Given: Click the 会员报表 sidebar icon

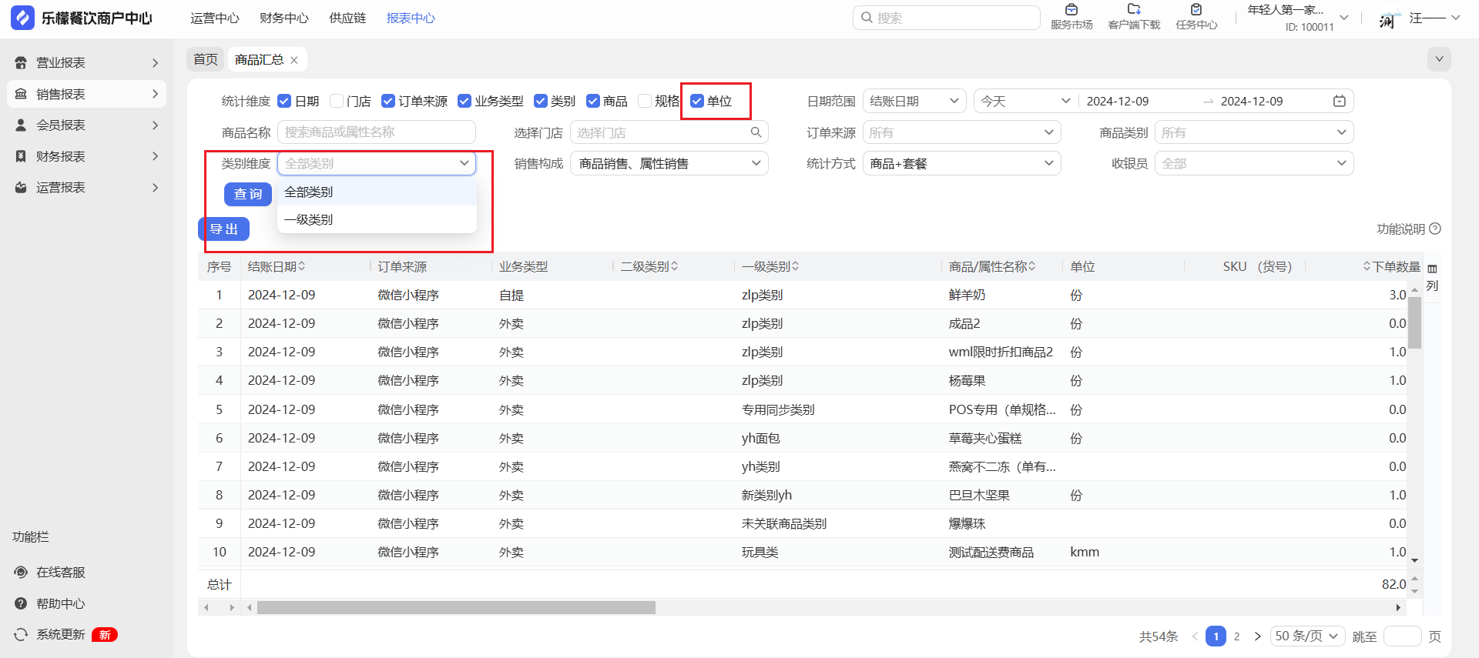Looking at the screenshot, I should coord(21,125).
